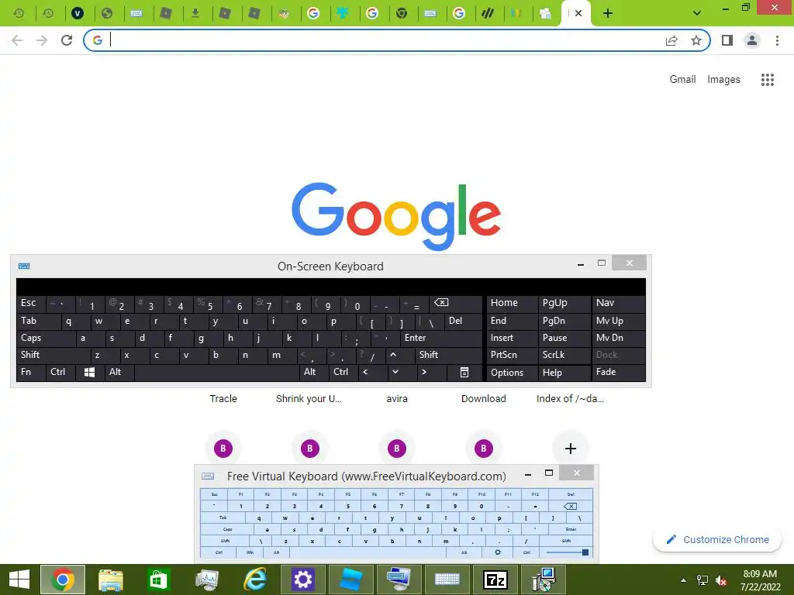Switch to the download-arrow tab
This screenshot has height=595, width=794.
click(195, 13)
